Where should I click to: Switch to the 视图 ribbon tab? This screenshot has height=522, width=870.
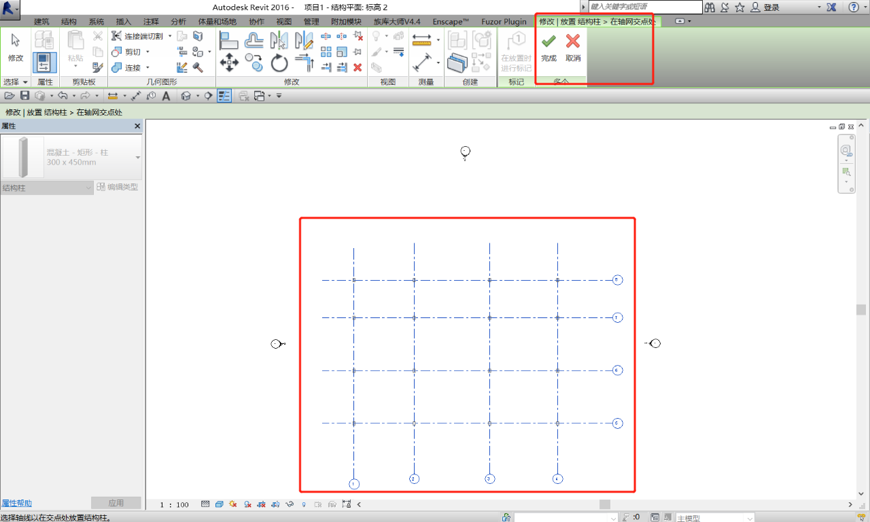point(283,22)
